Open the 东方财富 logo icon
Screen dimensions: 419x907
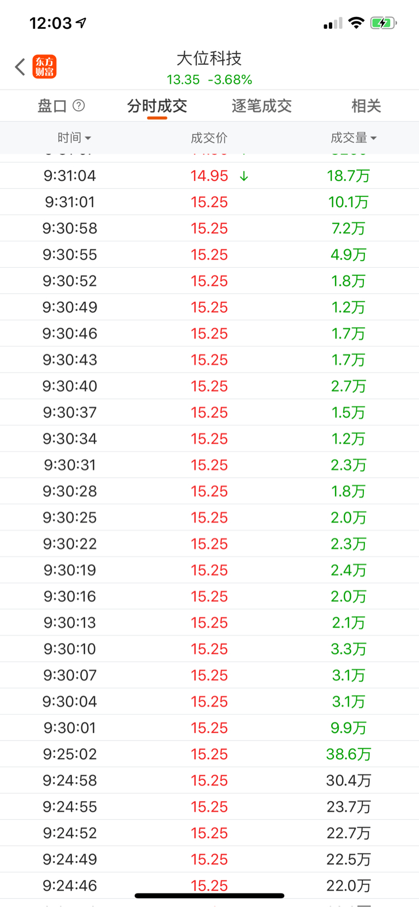click(x=44, y=67)
